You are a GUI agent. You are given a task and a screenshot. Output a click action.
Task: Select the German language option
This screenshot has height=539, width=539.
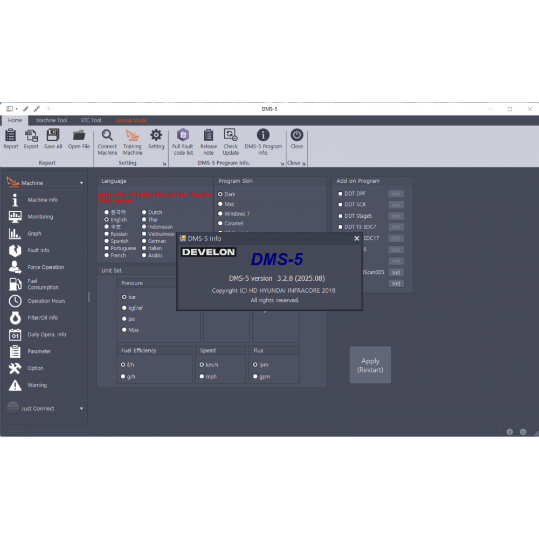[144, 241]
